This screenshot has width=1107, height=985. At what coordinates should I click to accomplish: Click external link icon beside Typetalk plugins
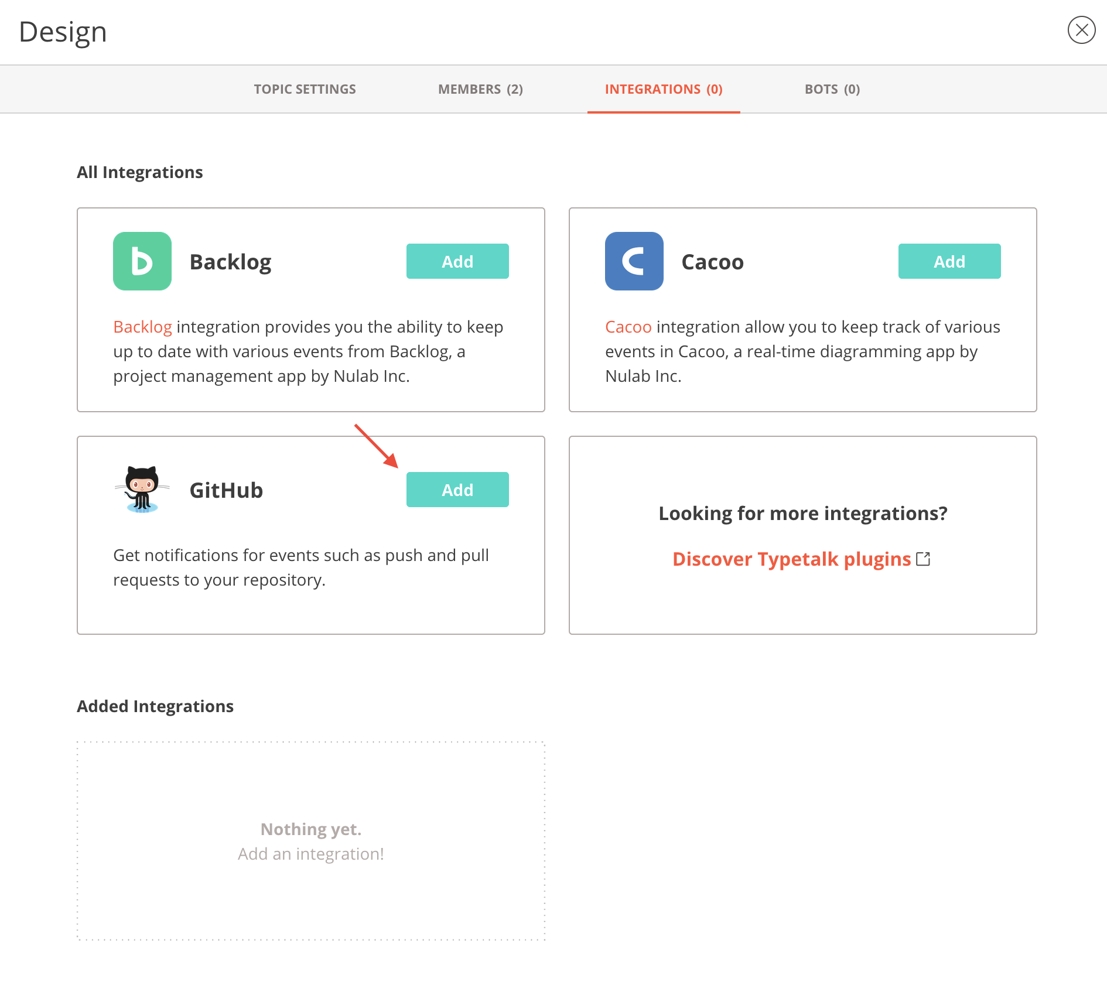(x=923, y=559)
